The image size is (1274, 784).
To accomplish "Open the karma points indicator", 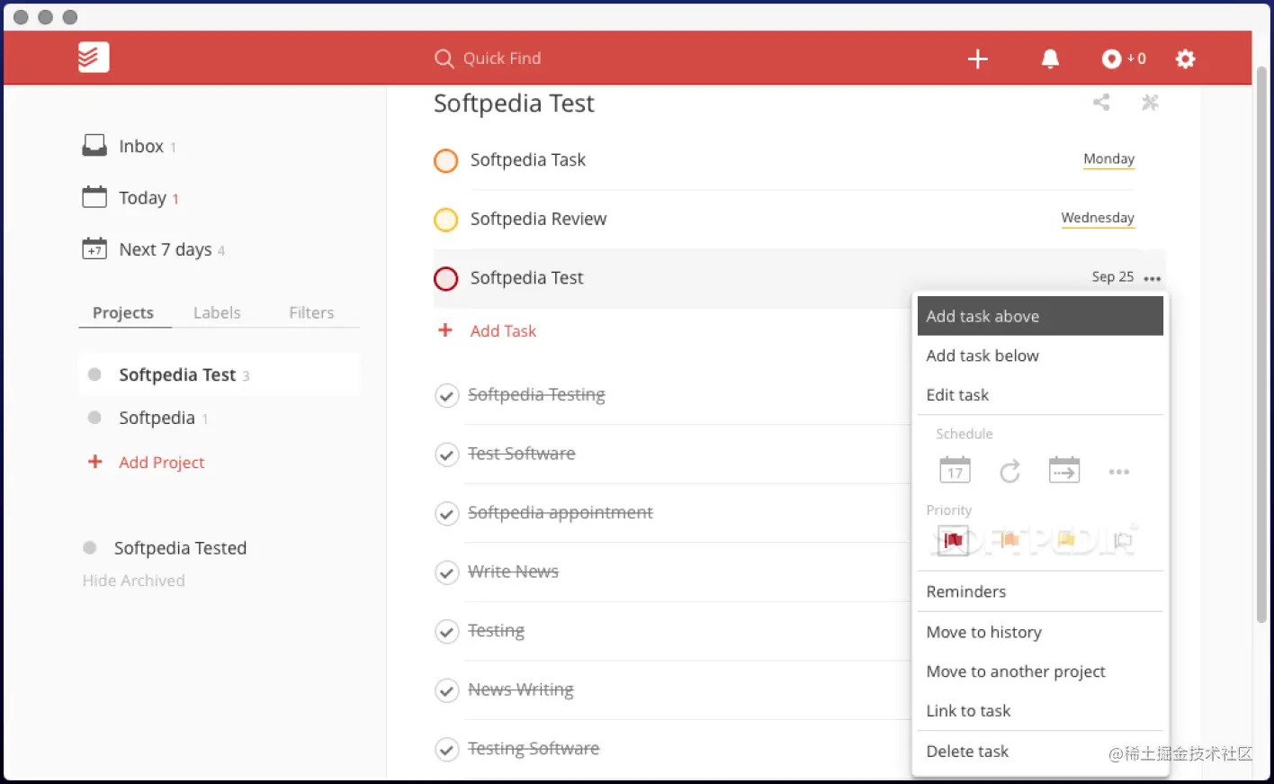I will click(1124, 59).
